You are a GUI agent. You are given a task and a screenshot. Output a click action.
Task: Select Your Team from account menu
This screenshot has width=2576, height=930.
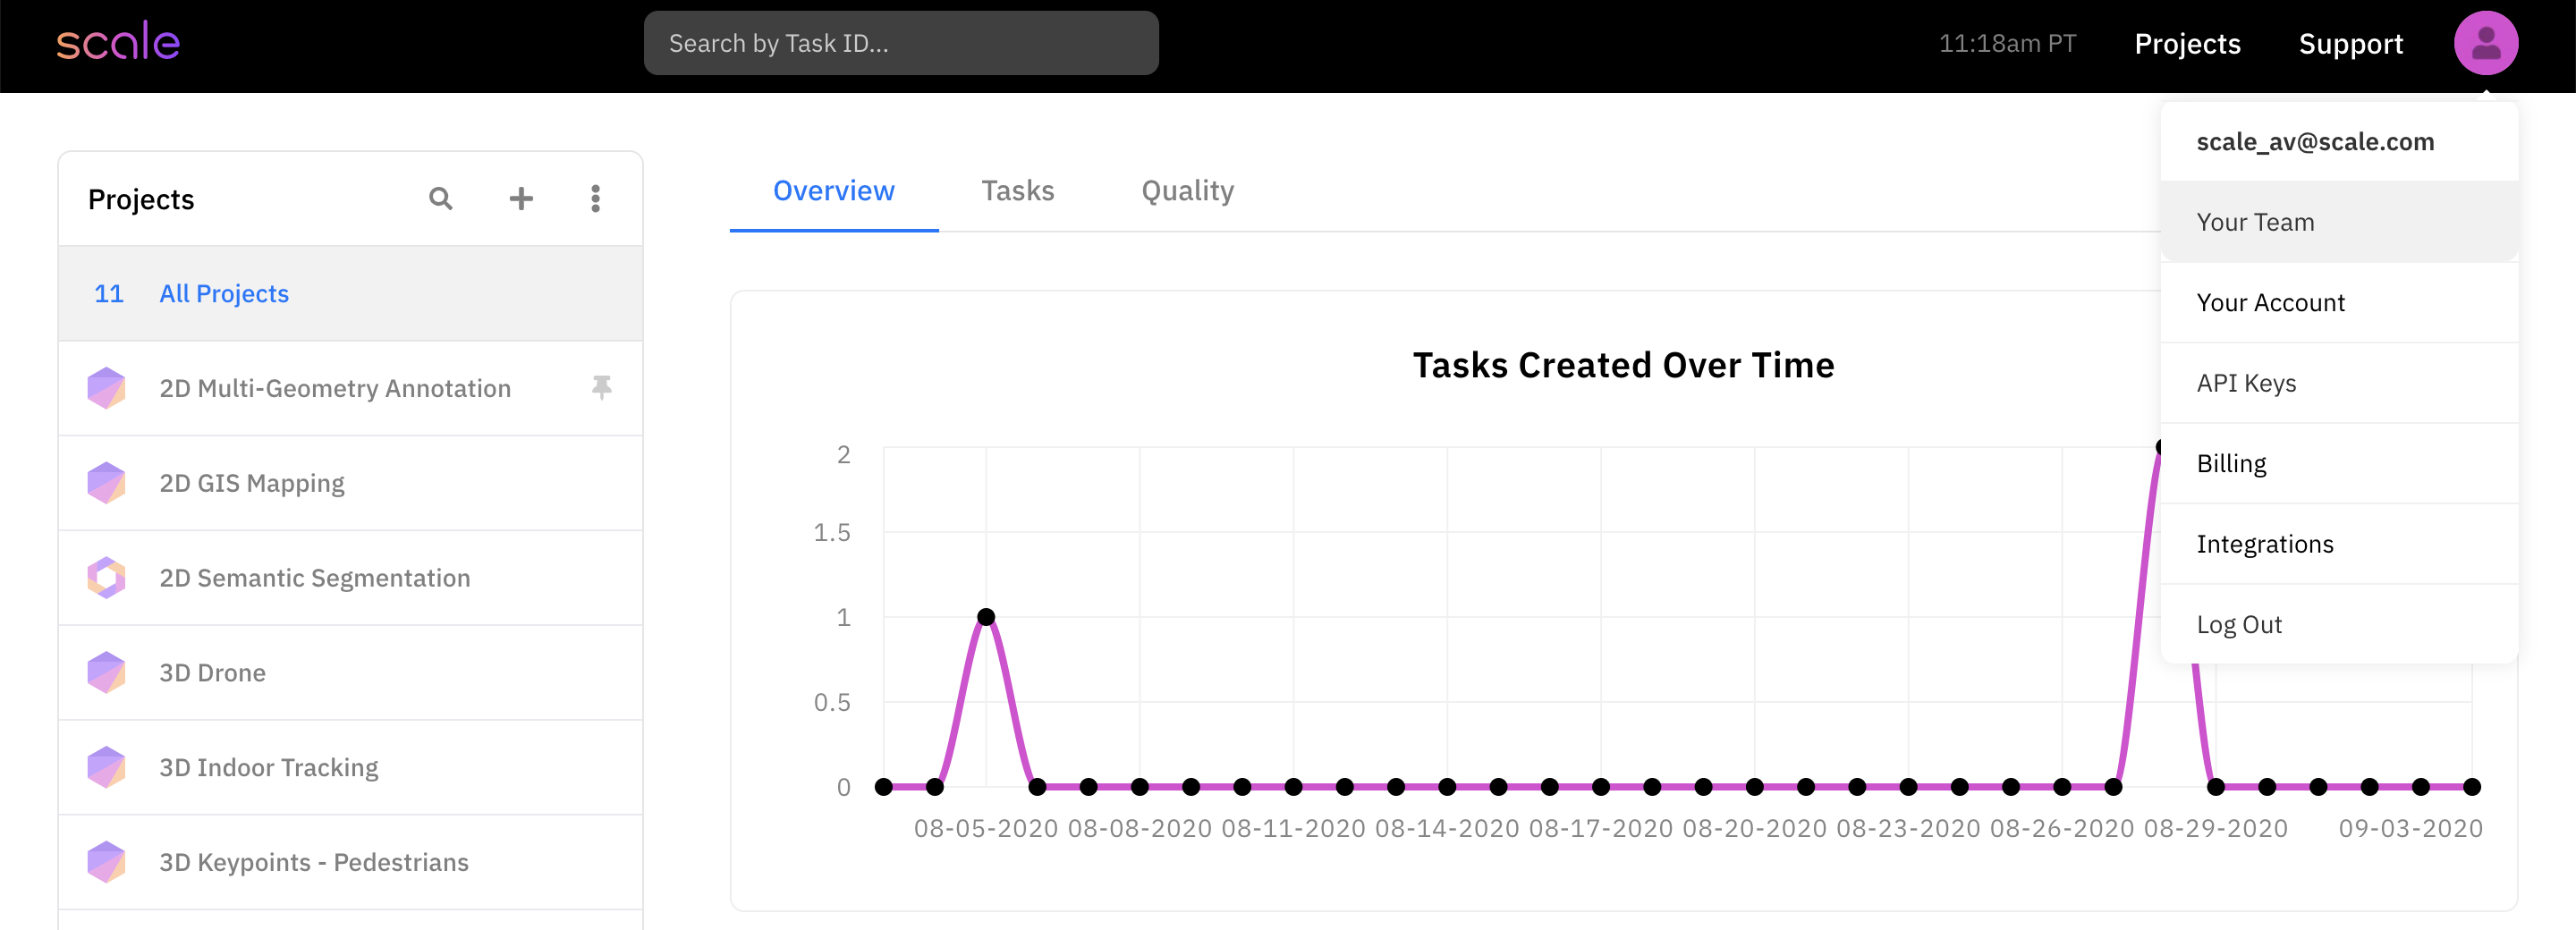coord(2339,222)
